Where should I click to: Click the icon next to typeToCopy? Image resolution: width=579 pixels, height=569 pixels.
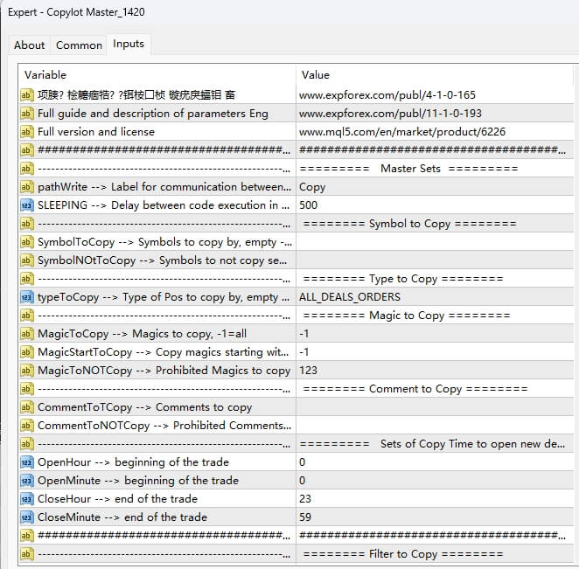click(26, 297)
